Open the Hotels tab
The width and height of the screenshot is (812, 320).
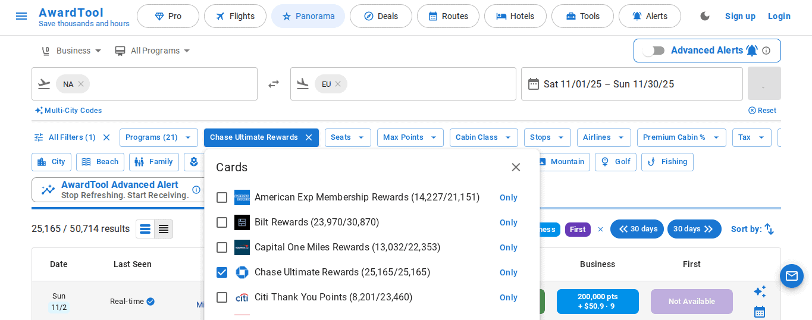[515, 16]
